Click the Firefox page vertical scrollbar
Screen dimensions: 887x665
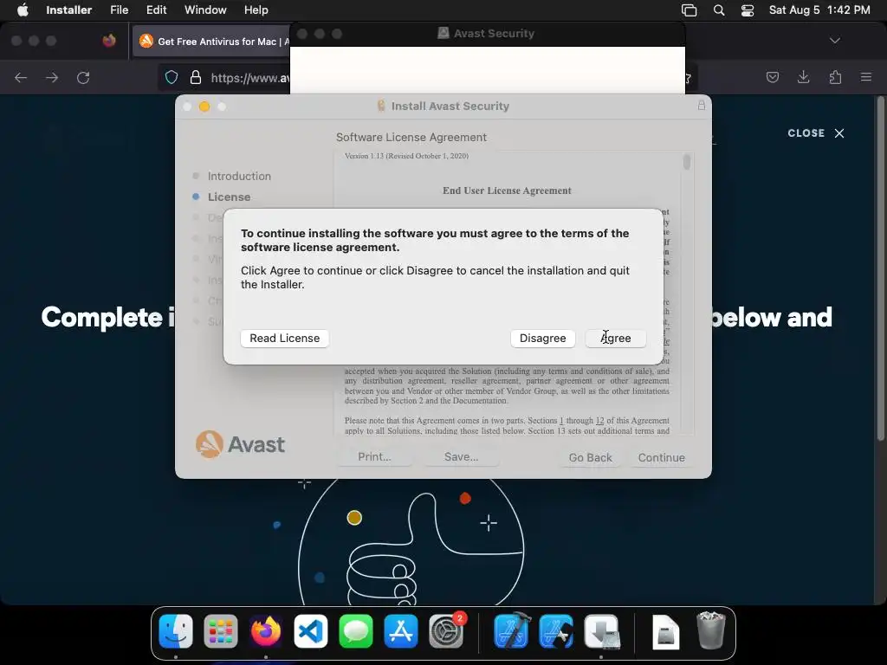pyautogui.click(x=880, y=268)
